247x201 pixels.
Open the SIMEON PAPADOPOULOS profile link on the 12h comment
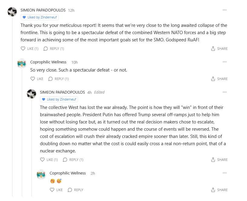pyautogui.click(x=43, y=10)
